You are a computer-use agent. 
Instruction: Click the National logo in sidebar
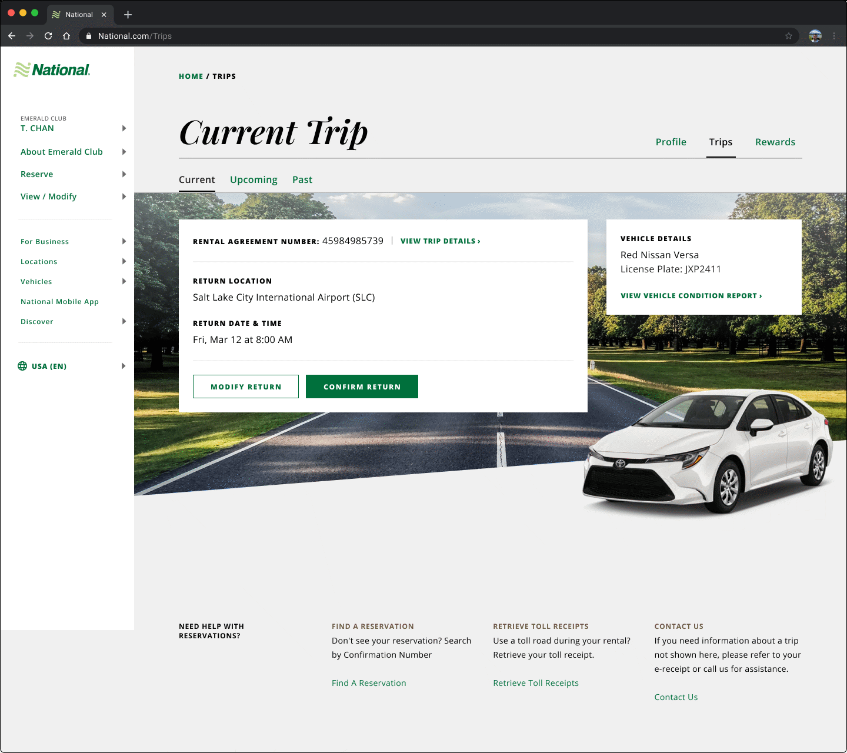point(52,70)
